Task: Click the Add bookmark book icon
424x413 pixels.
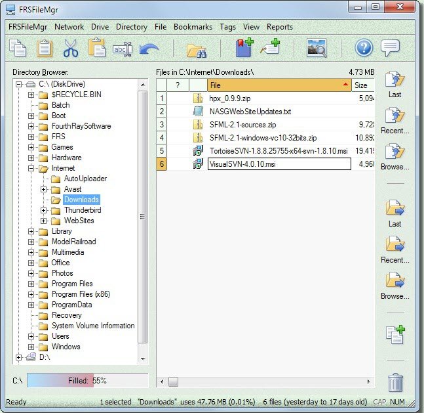Action: click(x=244, y=47)
